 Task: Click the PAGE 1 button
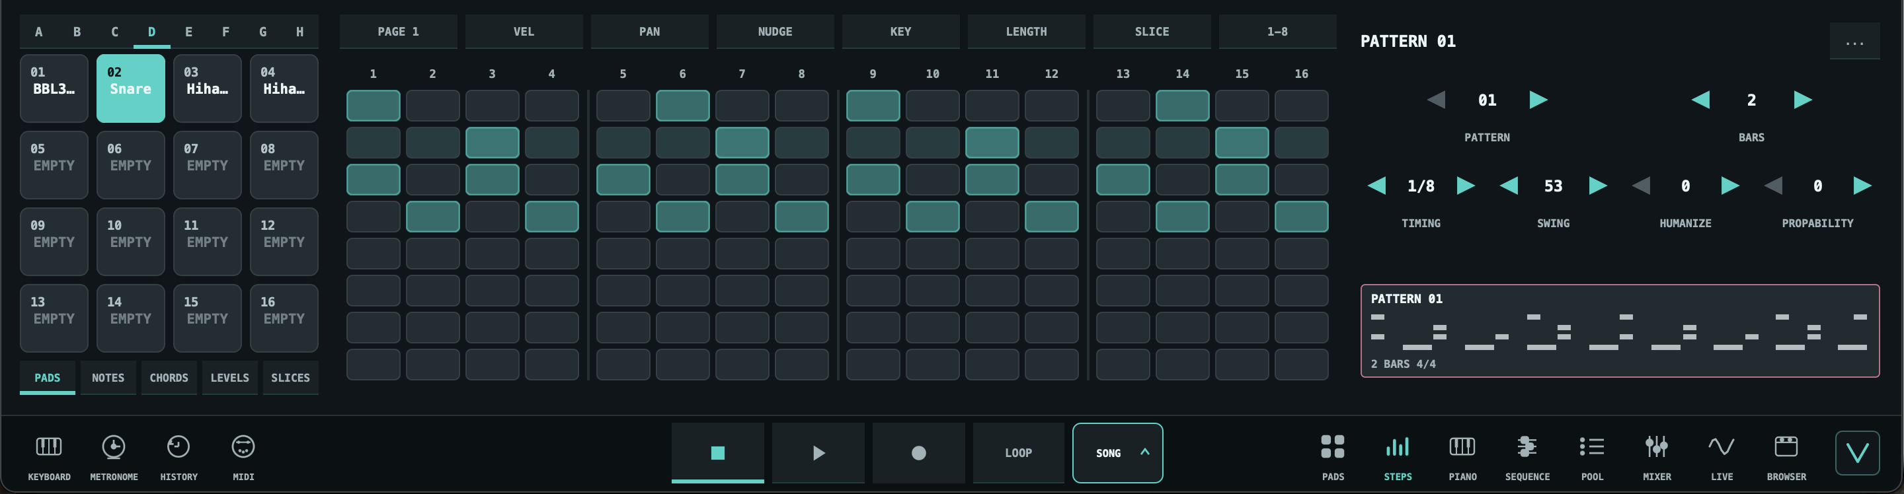399,32
